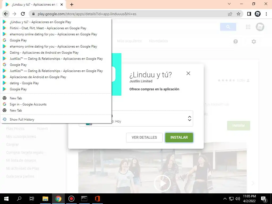Click the browser forward arrow button

pos(14,14)
